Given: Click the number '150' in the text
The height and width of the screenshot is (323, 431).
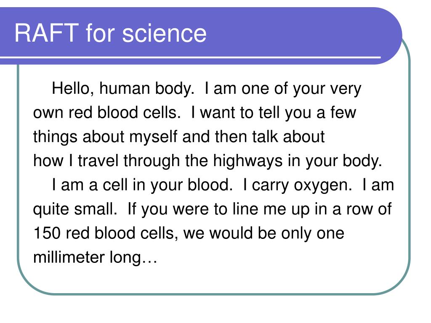Looking at the screenshot, I should (x=47, y=233).
